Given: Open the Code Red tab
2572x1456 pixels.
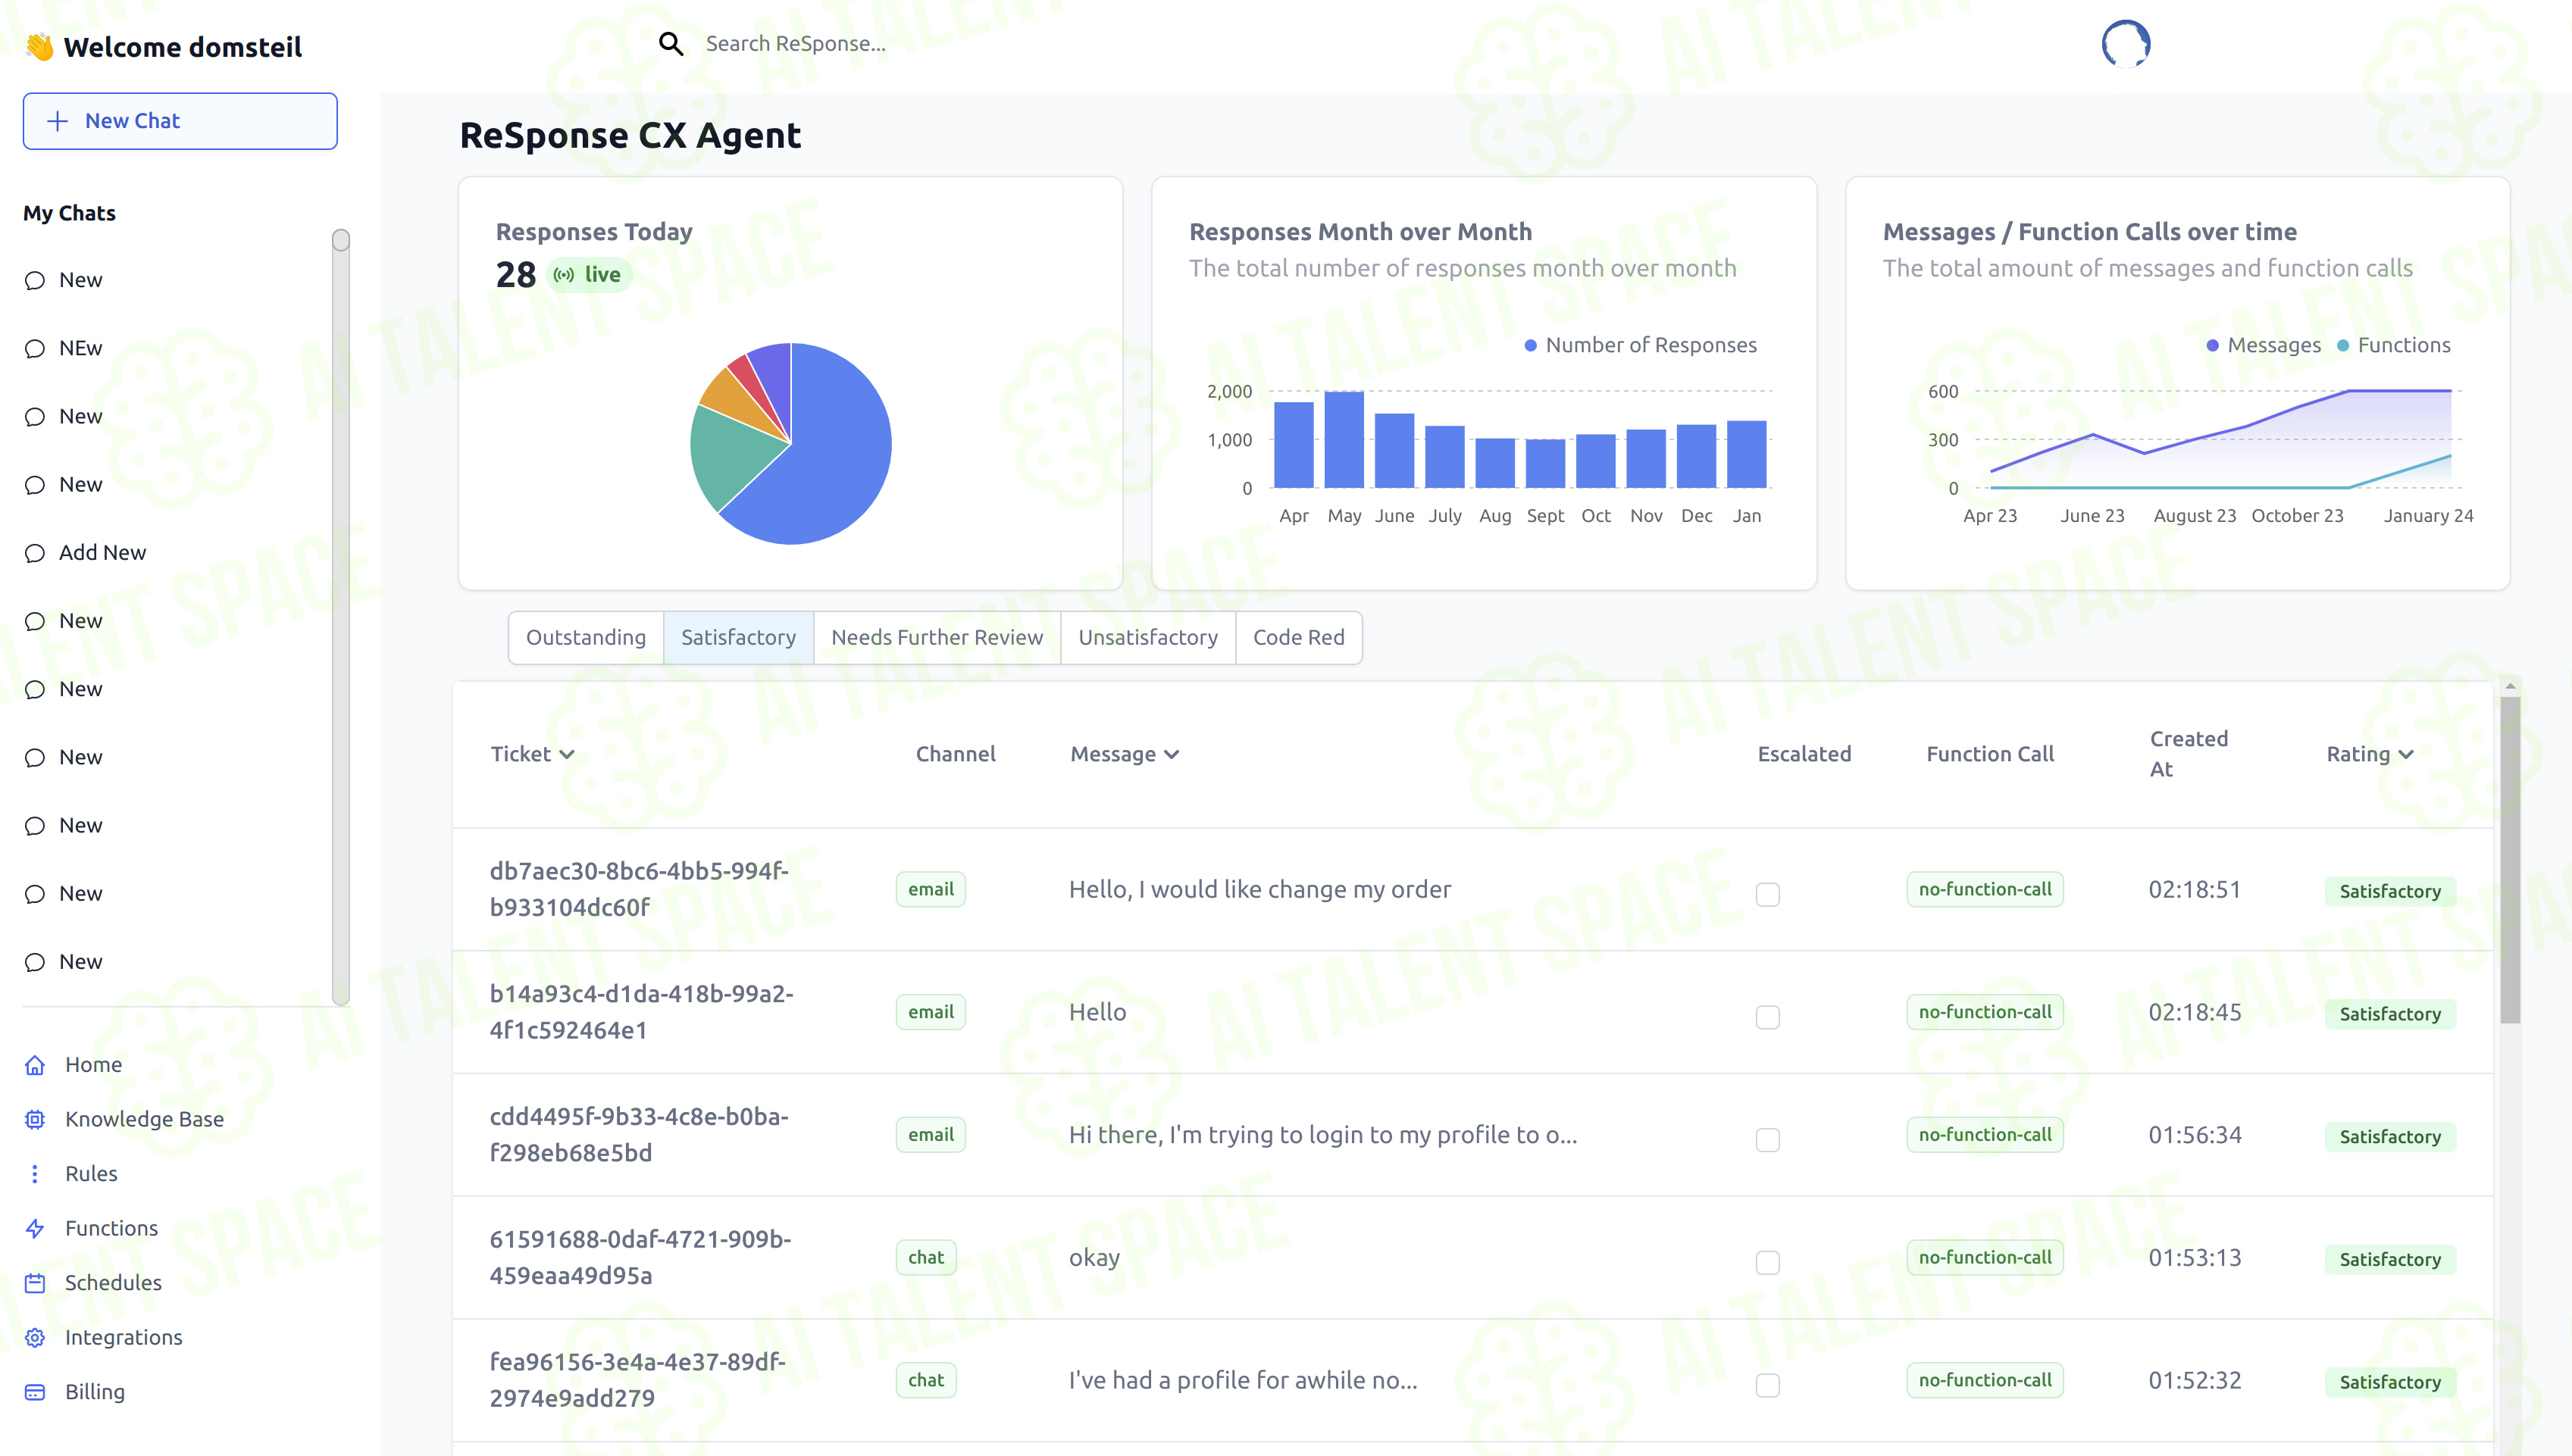Looking at the screenshot, I should [x=1299, y=638].
